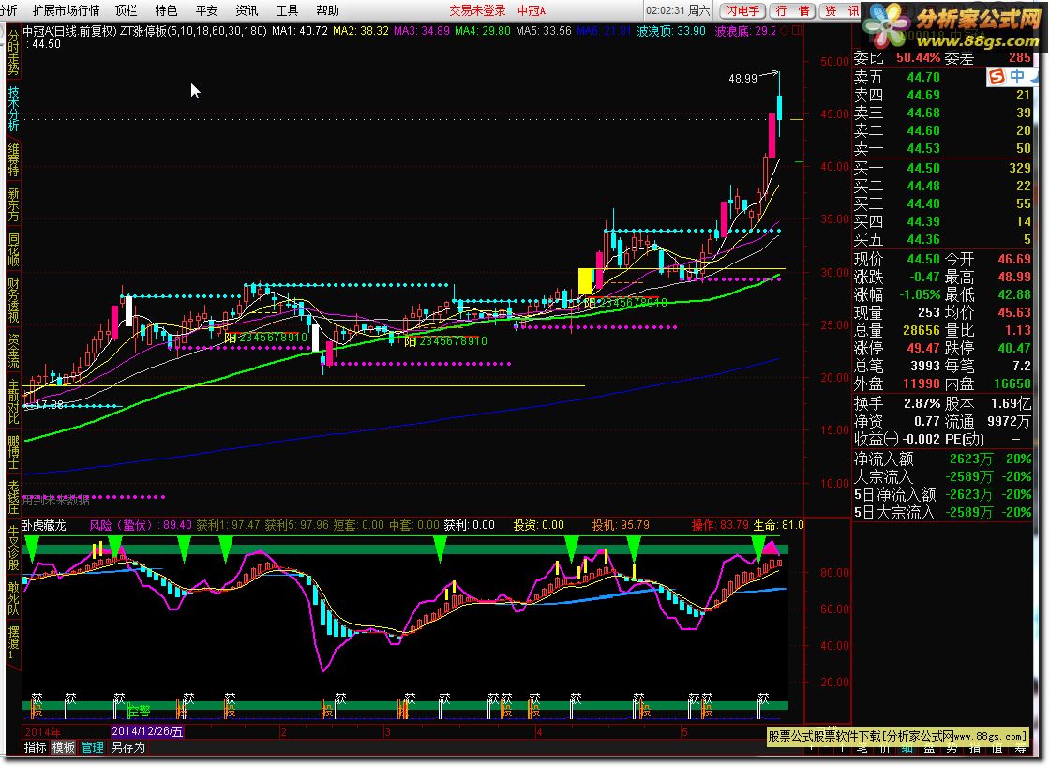
Task: Switch to the 分时走势 sidebar tab
Action: click(13, 53)
